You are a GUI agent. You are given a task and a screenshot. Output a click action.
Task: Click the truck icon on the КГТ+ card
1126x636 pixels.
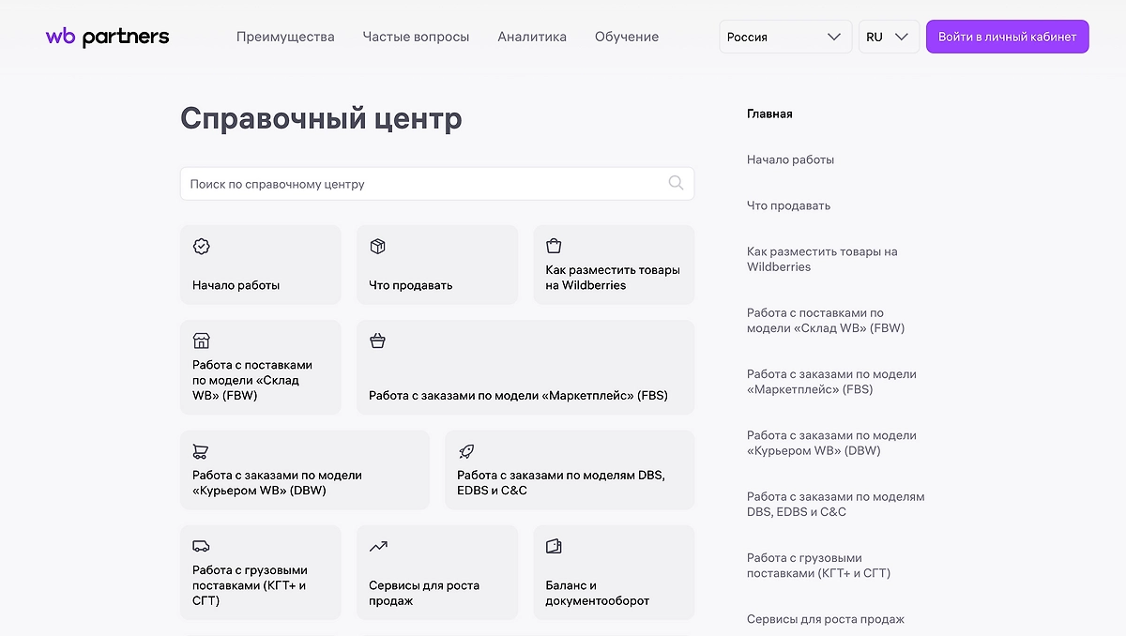201,546
